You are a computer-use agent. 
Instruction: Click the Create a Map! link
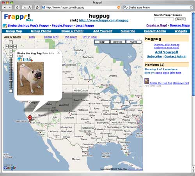pyautogui.click(x=157, y=25)
